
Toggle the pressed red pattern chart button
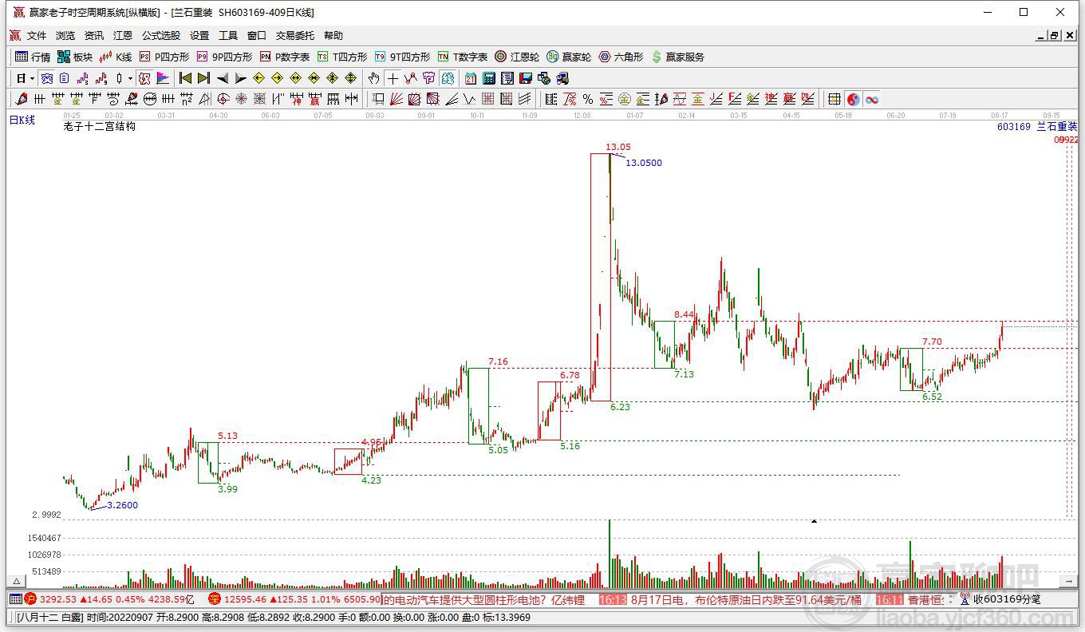[144, 78]
